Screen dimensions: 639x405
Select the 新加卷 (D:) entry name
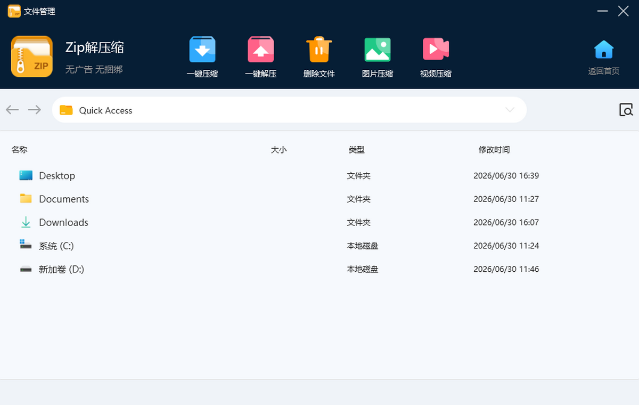[61, 269]
